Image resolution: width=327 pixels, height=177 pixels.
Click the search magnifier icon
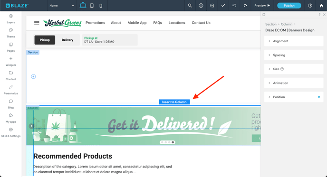point(190,6)
